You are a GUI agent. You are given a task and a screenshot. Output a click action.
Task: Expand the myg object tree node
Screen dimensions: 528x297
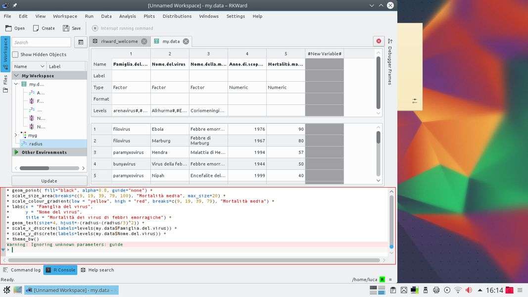tap(16, 135)
